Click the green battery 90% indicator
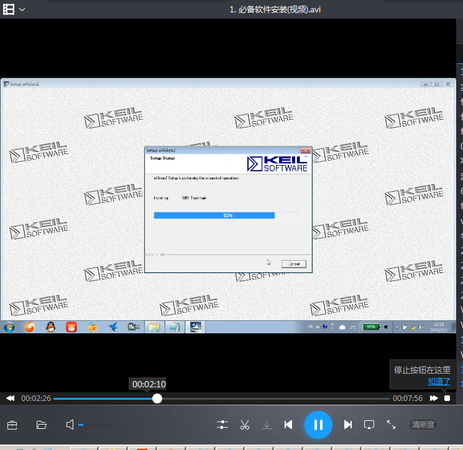Image resolution: width=463 pixels, height=450 pixels. (371, 326)
